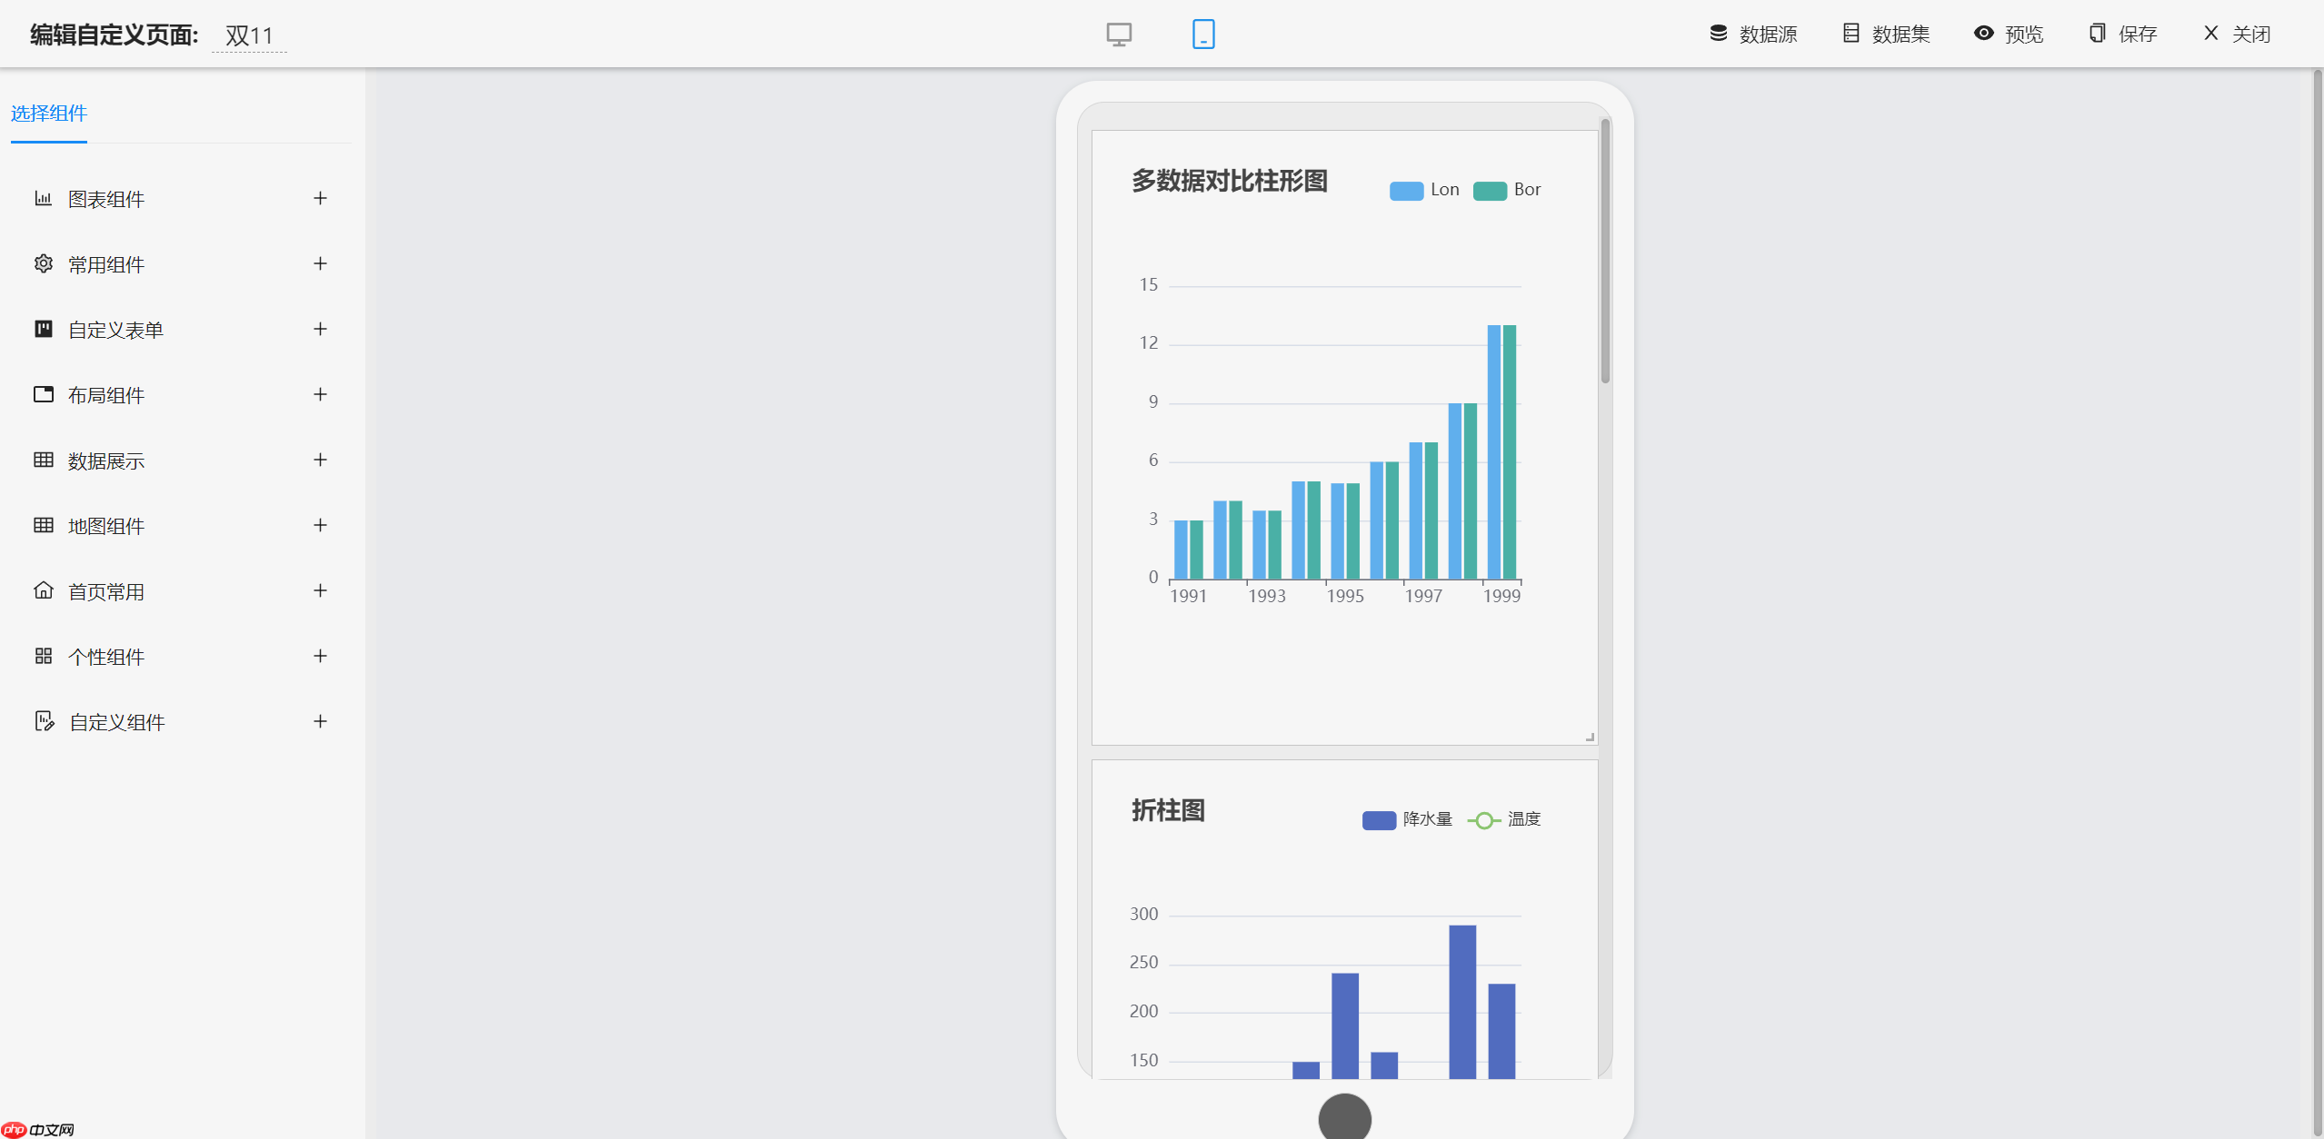Open the 数据源 data source panel
Viewport: 2324px width, 1139px height.
pos(1753,34)
